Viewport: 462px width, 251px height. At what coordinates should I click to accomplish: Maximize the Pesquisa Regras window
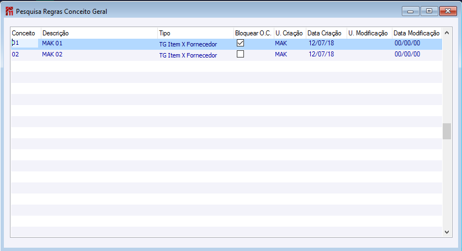point(429,11)
